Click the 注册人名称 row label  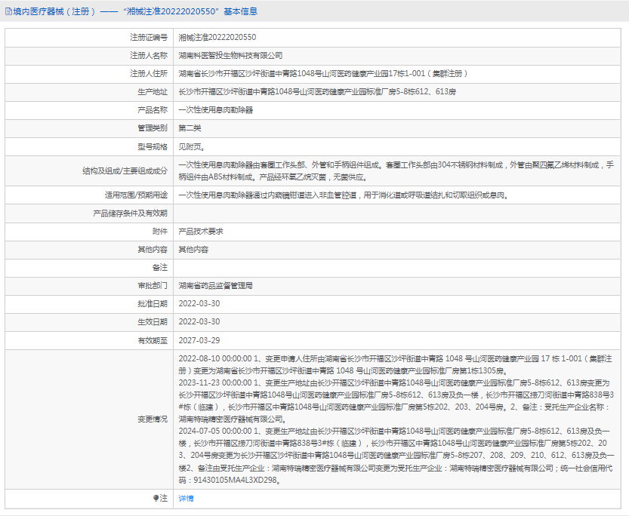(149, 56)
